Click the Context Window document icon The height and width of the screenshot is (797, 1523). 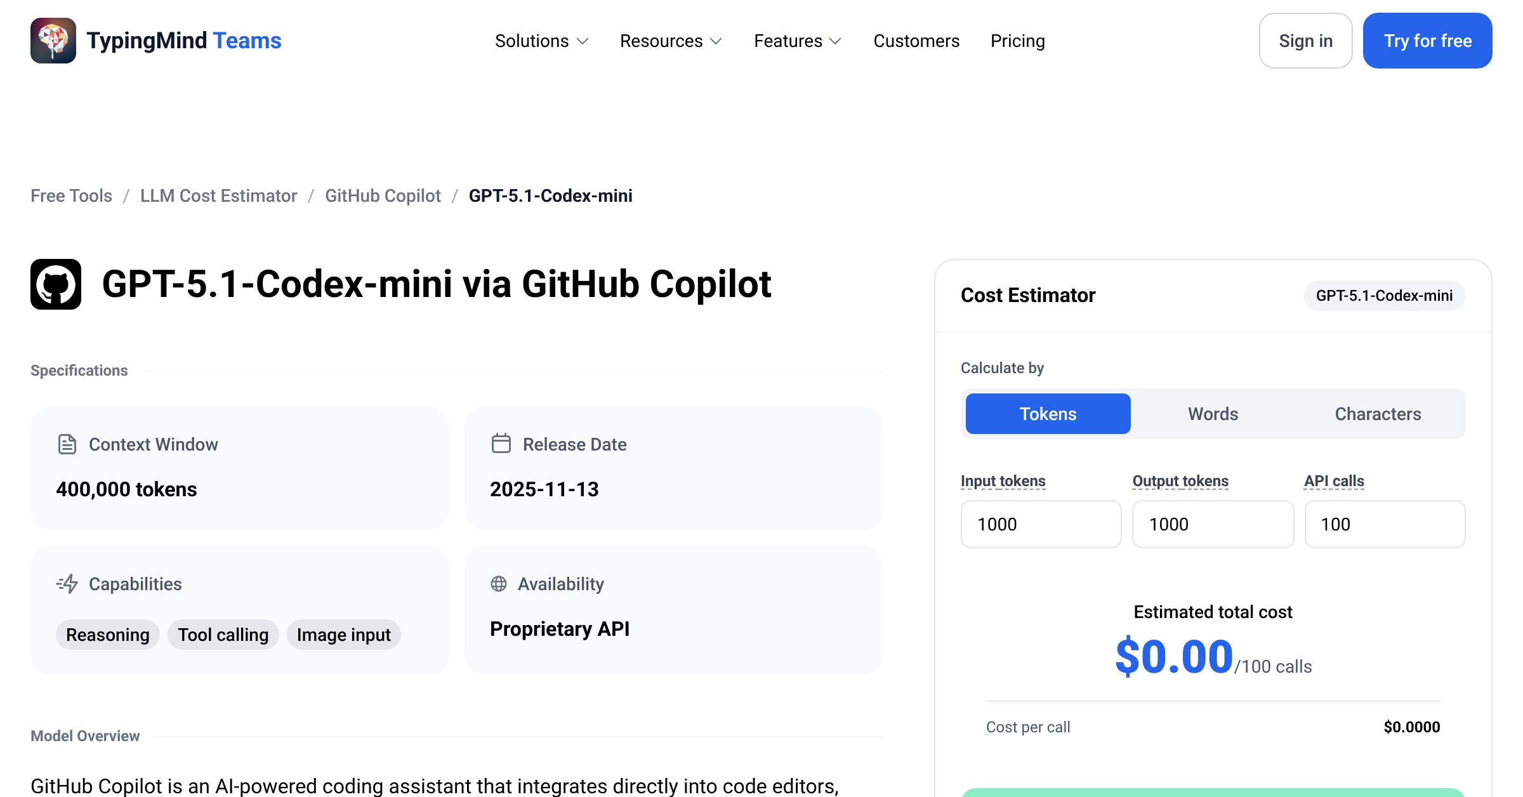click(67, 444)
